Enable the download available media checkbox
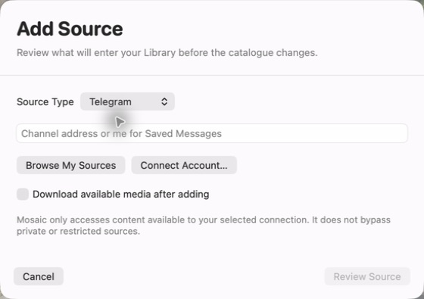This screenshot has height=299, width=424. (23, 194)
